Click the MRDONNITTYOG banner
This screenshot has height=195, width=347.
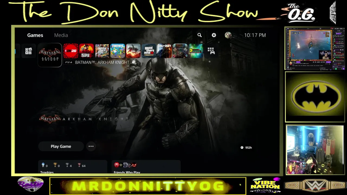(x=148, y=186)
